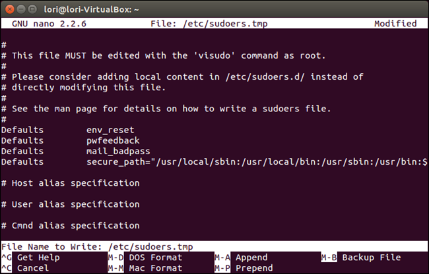Click the User alias specification comment
The image size is (429, 274).
(x=71, y=204)
